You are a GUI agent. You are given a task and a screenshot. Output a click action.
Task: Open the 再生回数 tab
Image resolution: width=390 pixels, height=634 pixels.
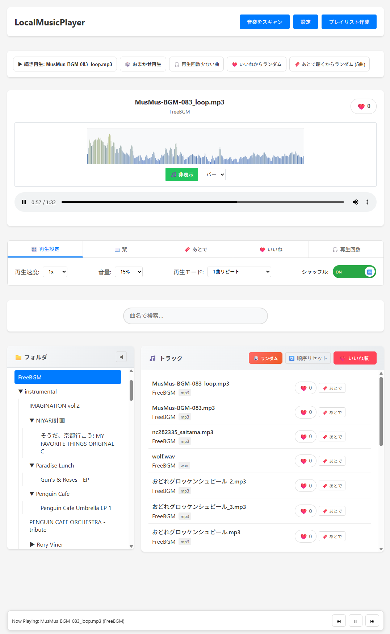(346, 250)
